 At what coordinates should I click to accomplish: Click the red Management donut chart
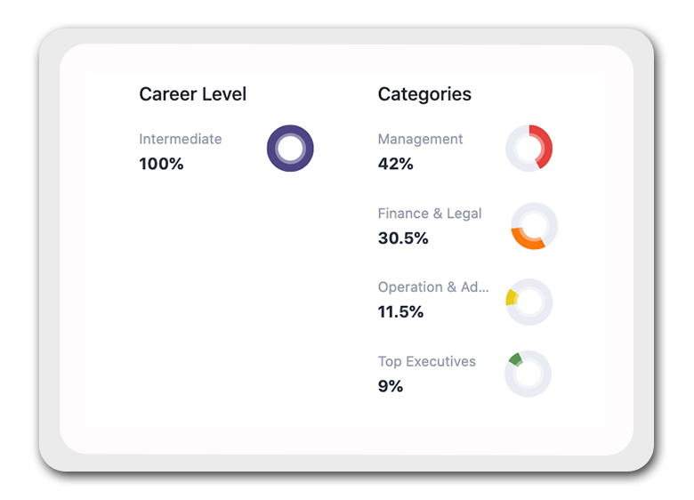coord(529,149)
